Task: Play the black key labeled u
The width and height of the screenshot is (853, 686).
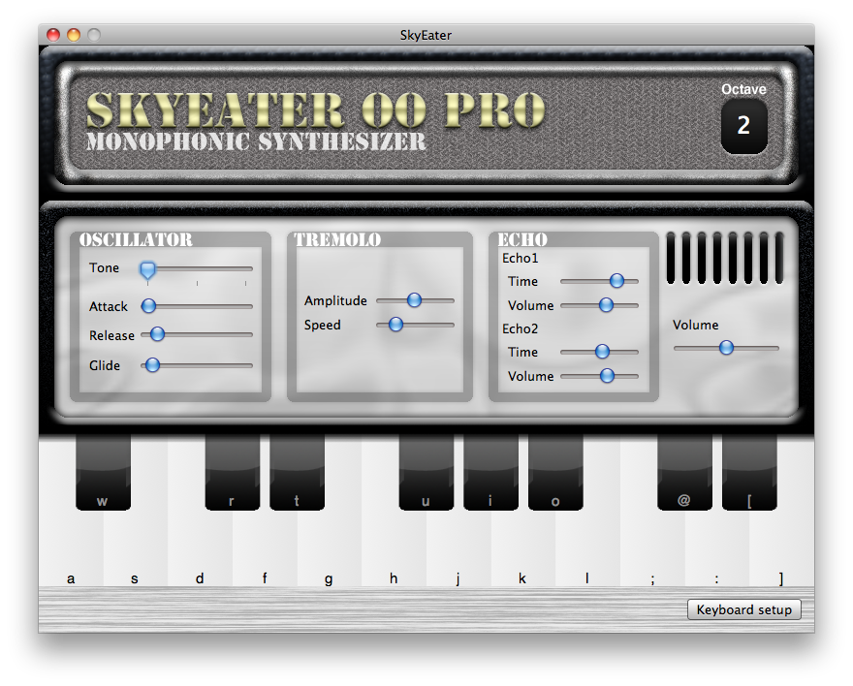Action: pyautogui.click(x=426, y=472)
